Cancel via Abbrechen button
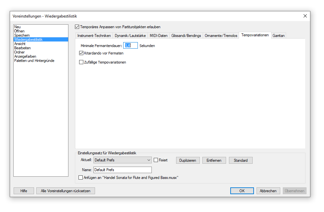 (x=268, y=191)
